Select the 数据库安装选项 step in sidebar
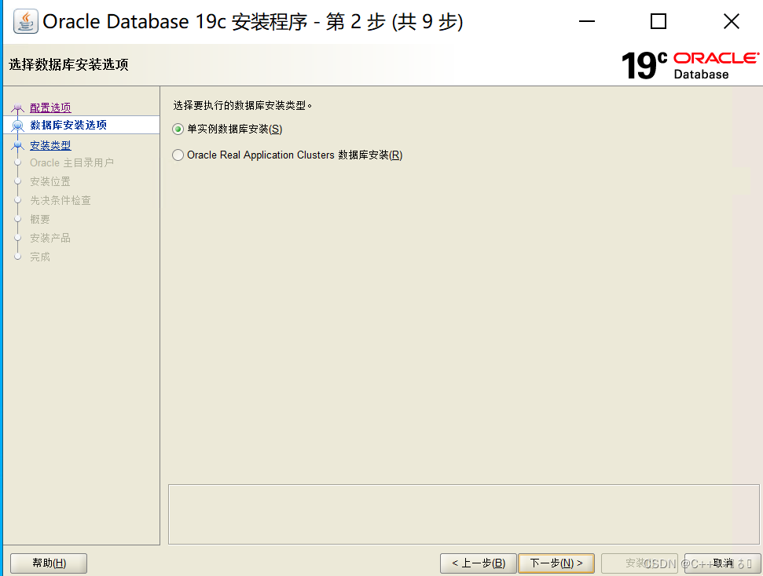Screen dimensions: 763x576 click(68, 125)
